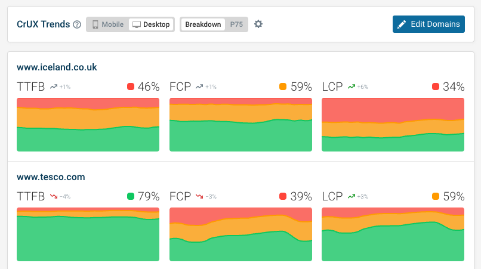
Task: Click the tesco LCP 59% value
Action: [x=454, y=197]
